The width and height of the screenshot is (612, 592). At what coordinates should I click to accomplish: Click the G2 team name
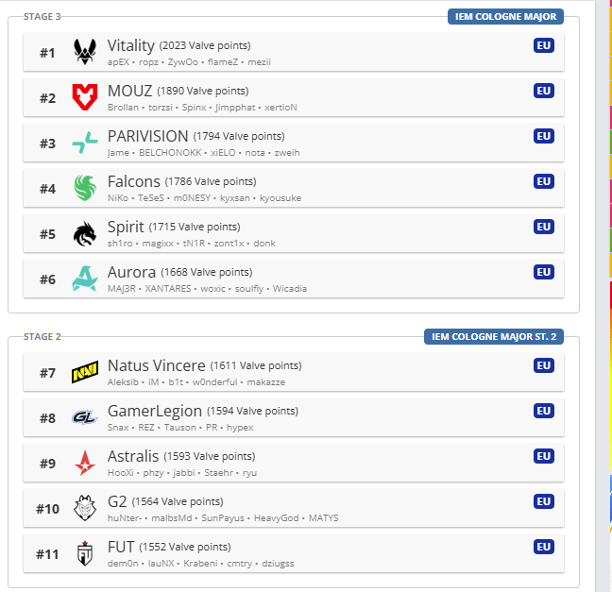[x=118, y=501]
